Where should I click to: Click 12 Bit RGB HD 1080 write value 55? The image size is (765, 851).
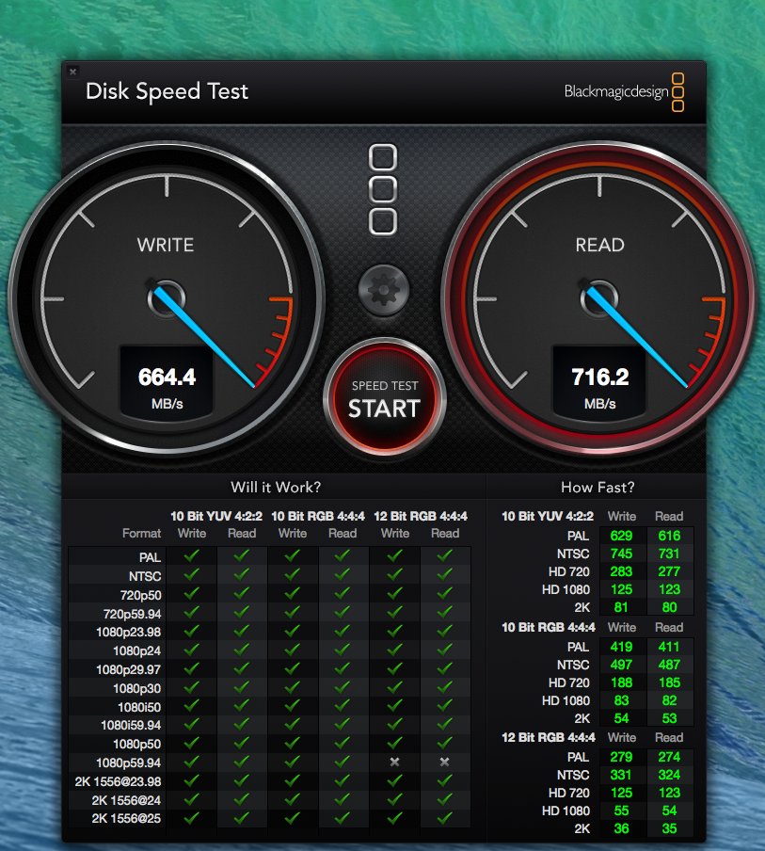621,811
